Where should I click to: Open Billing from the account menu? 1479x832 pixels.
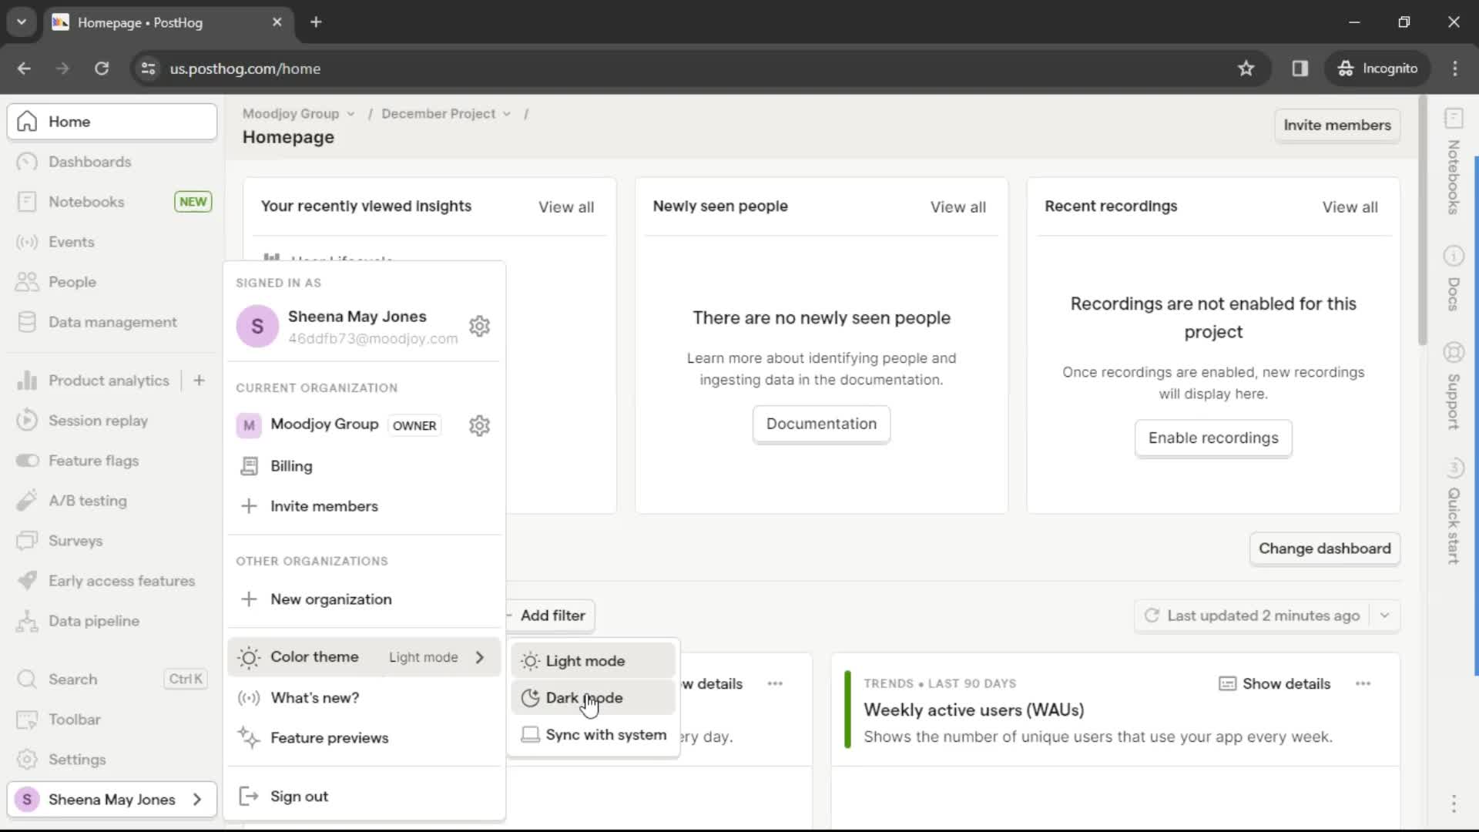tap(364, 466)
